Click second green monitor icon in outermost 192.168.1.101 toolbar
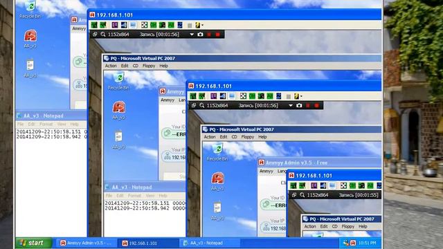The width and height of the screenshot is (443, 249). (103, 25)
